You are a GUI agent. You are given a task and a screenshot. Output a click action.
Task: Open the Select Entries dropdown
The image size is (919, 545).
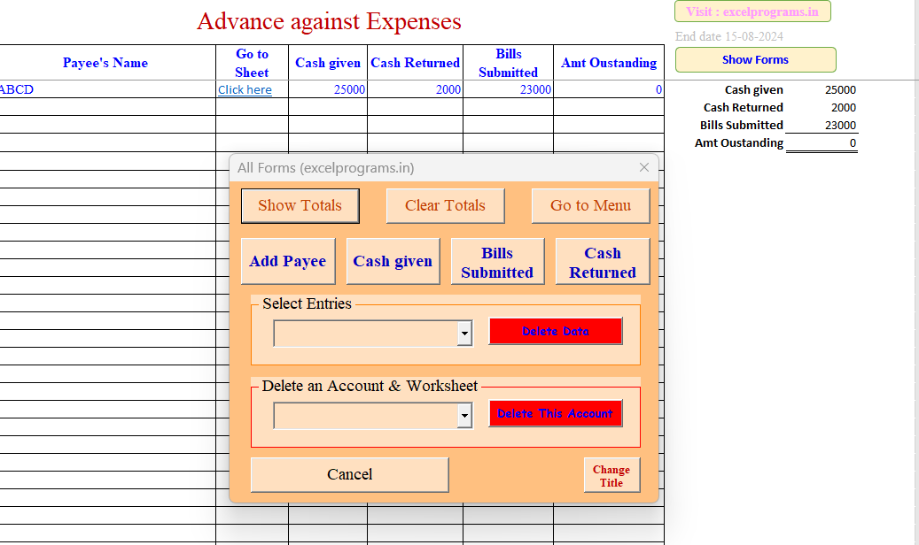coord(463,334)
